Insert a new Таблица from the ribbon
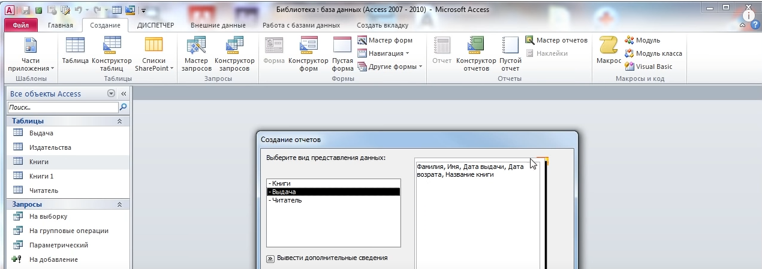The width and height of the screenshot is (762, 269). [76, 51]
